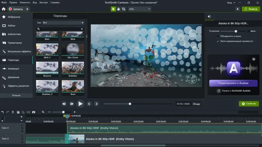Click the Усиление 100% value field
This screenshot has width=262, height=147.
[252, 31]
